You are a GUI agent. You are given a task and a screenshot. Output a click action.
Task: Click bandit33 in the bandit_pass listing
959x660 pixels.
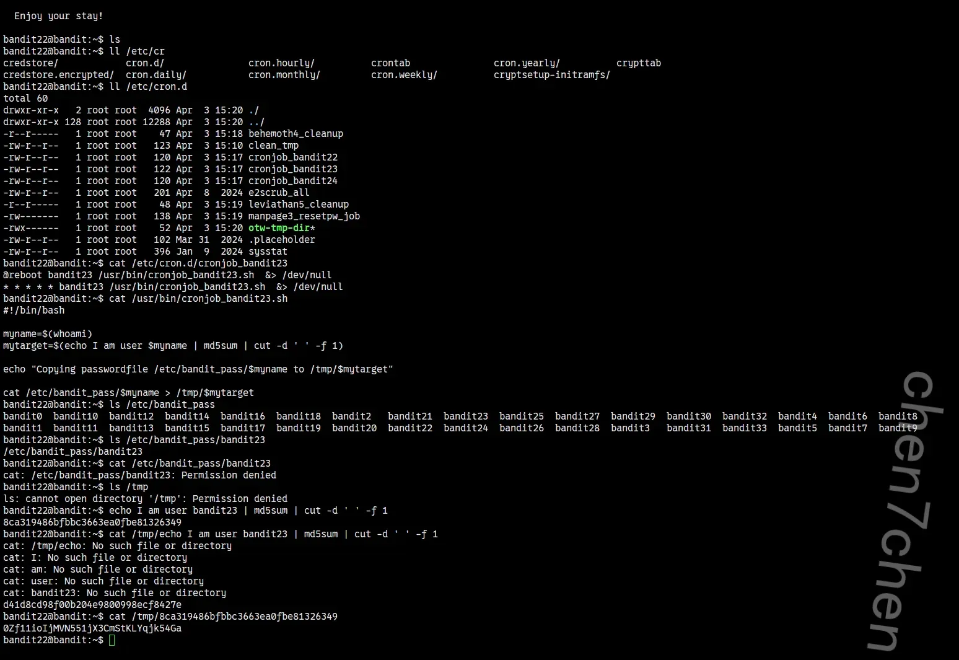[744, 428]
